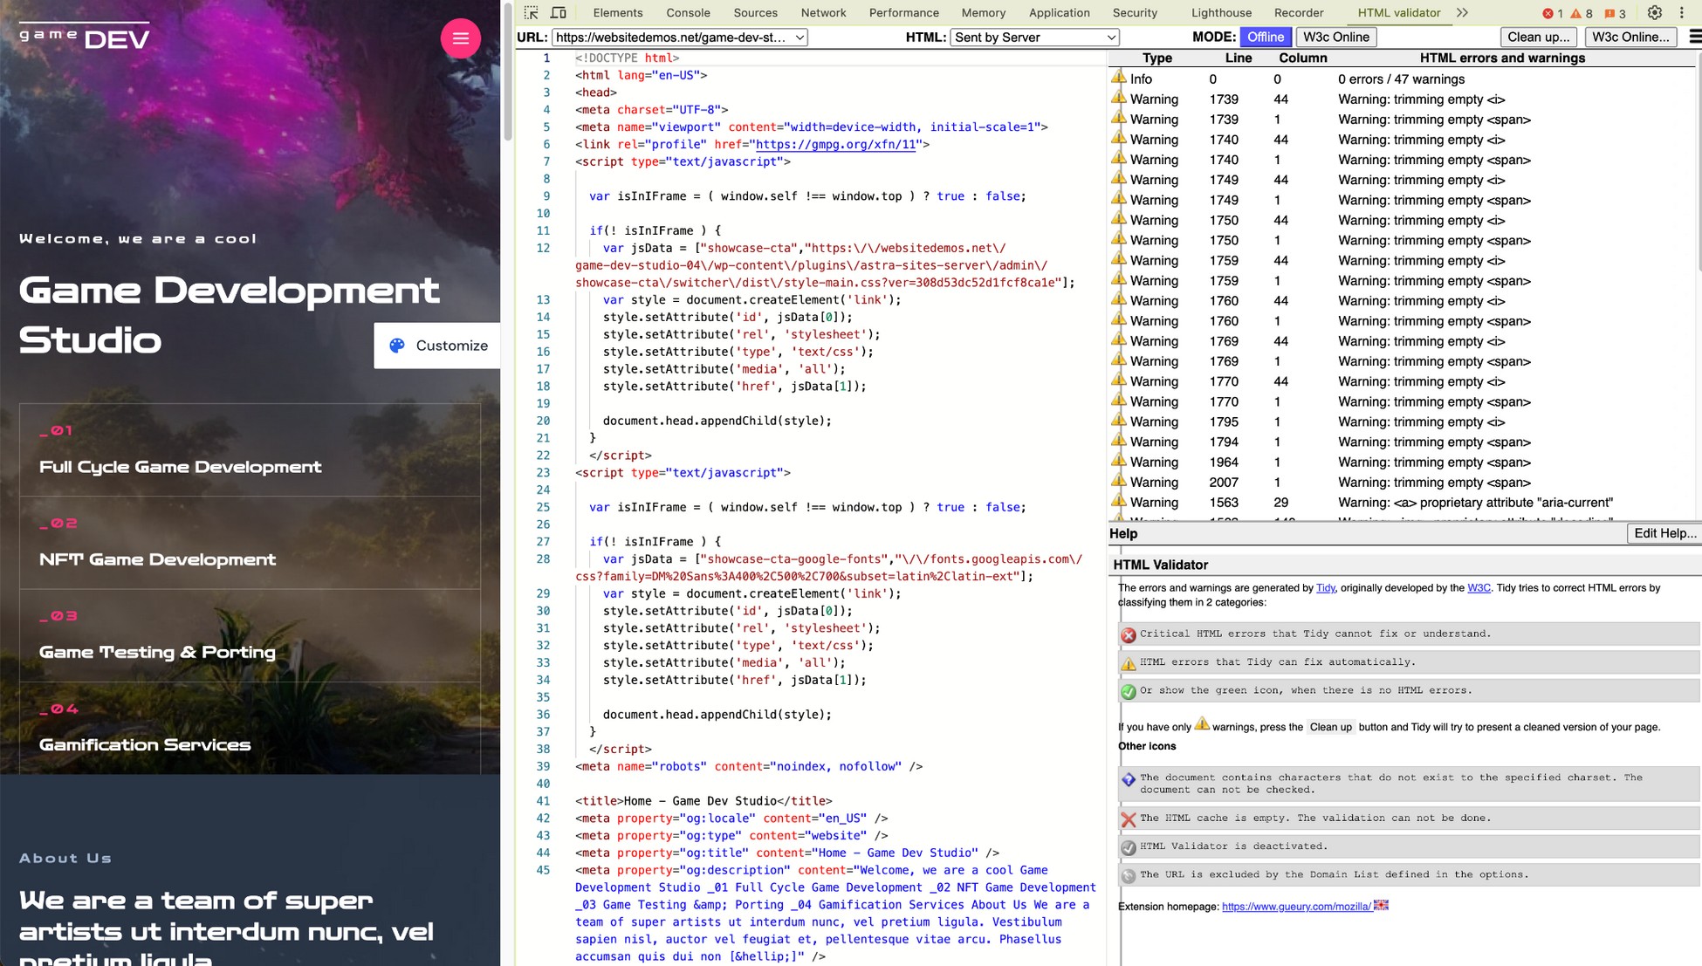1702x966 pixels.
Task: Select the Console panel tab
Action: (x=691, y=11)
